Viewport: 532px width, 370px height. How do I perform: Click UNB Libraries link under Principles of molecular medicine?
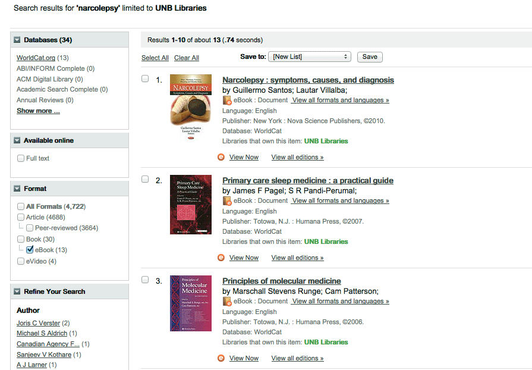(326, 342)
